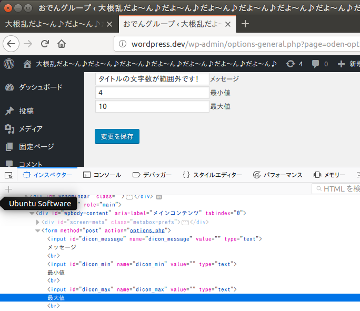Click the ellipsis badge in screen-meta div
This screenshot has height=311, width=360.
(x=185, y=223)
